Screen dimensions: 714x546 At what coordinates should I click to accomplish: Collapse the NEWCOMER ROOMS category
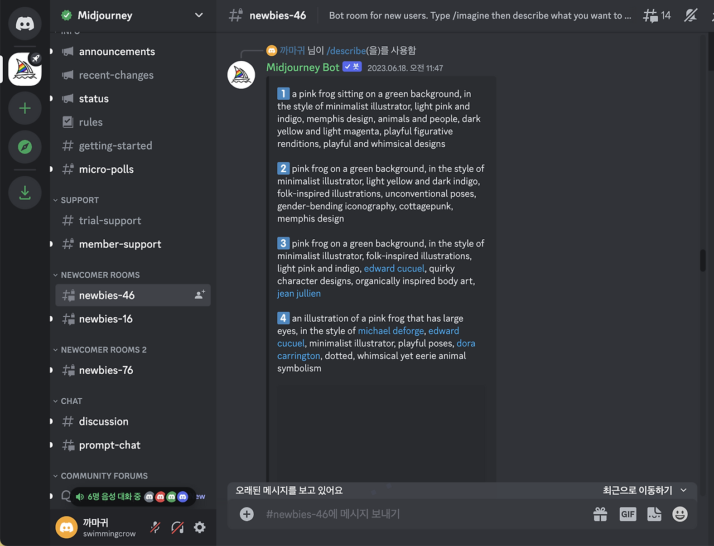pos(96,275)
